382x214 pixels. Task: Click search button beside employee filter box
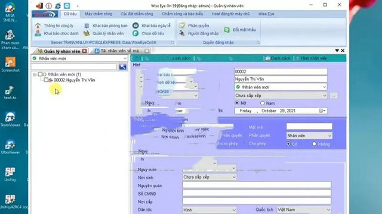click(x=123, y=67)
